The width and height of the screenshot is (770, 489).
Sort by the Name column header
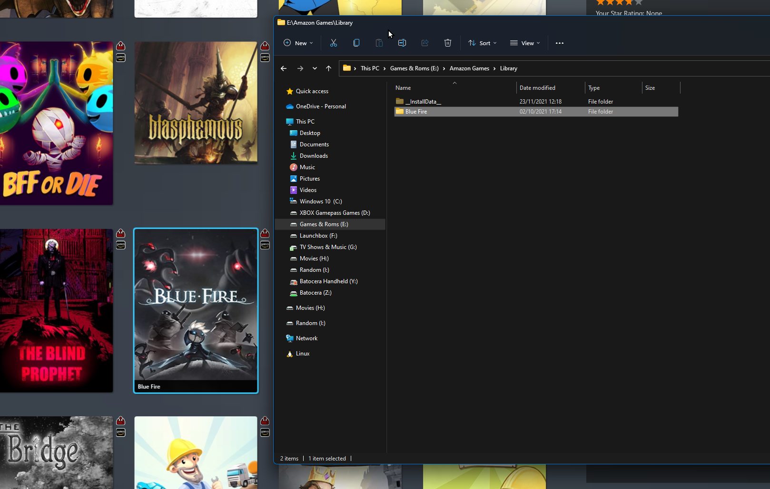454,88
